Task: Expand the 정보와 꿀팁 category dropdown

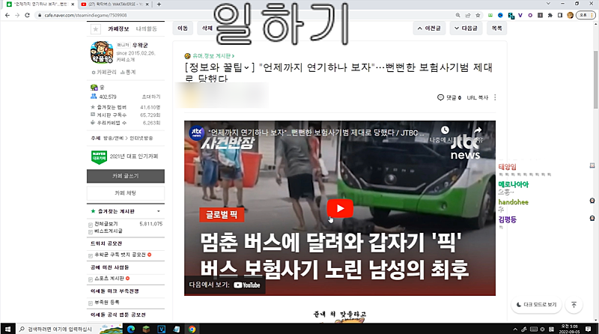Action: pos(219,67)
